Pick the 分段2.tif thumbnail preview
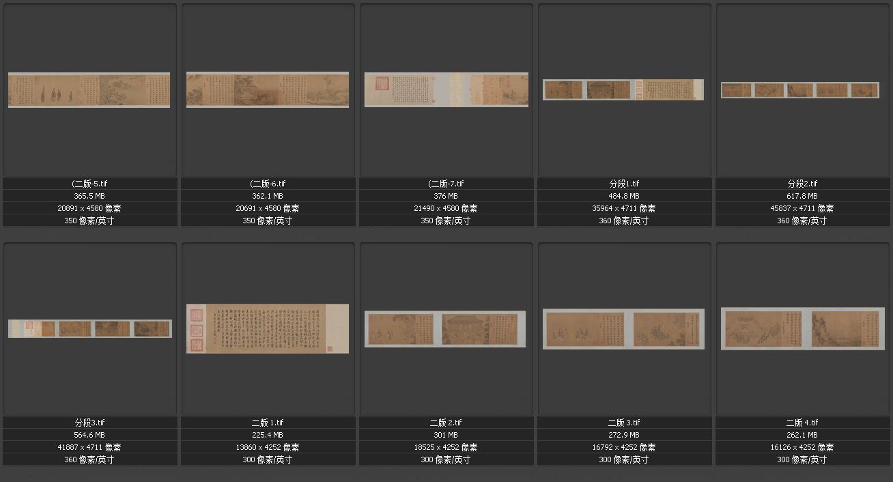 (x=801, y=90)
